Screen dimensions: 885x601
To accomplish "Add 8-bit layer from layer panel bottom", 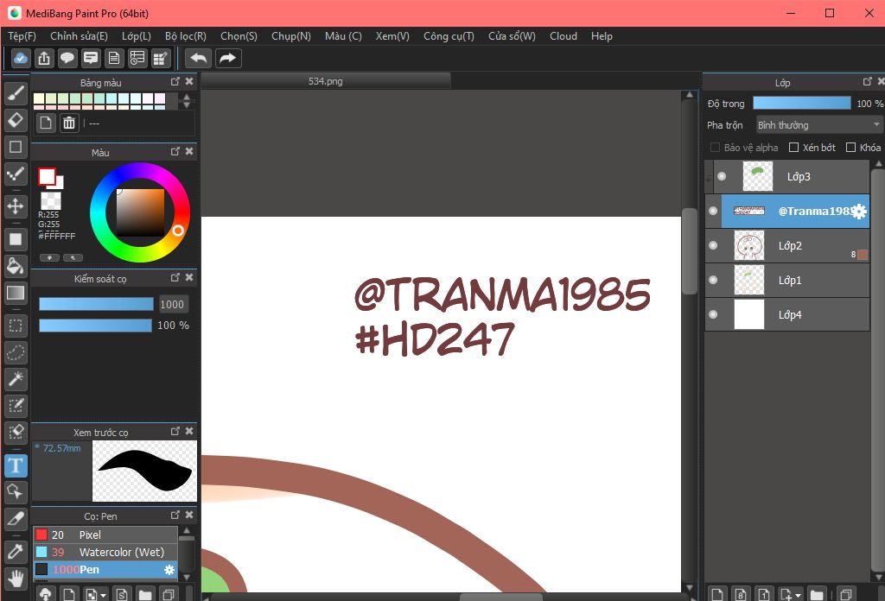I will (741, 594).
